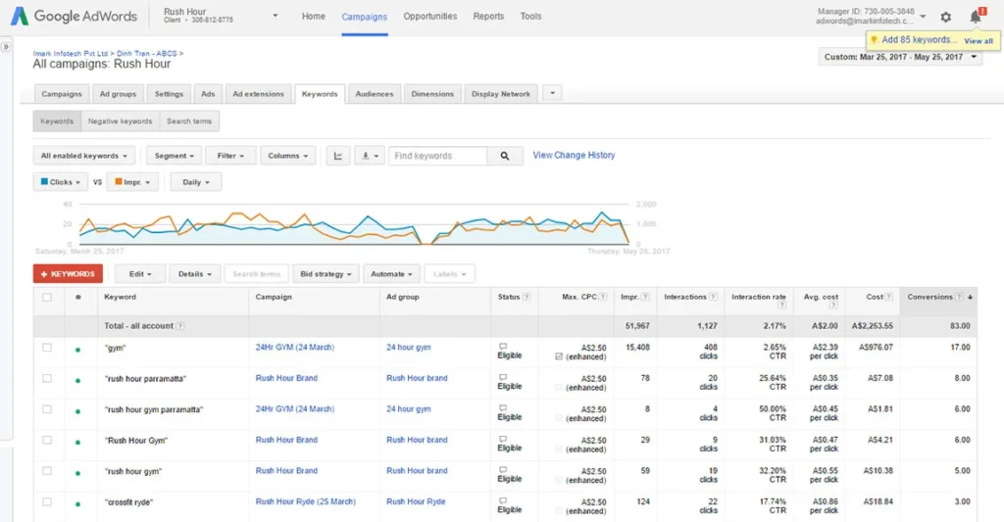Switch to the Ad groups tab
The width and height of the screenshot is (1004, 522).
click(x=118, y=94)
